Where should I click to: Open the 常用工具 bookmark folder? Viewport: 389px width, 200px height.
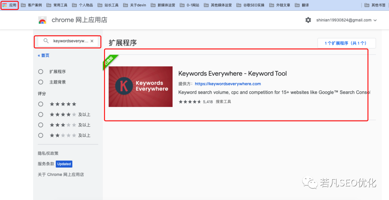(57, 5)
